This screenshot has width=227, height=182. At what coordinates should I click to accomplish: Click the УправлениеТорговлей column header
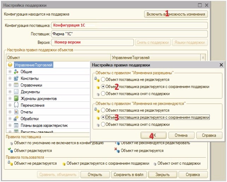point(155,57)
